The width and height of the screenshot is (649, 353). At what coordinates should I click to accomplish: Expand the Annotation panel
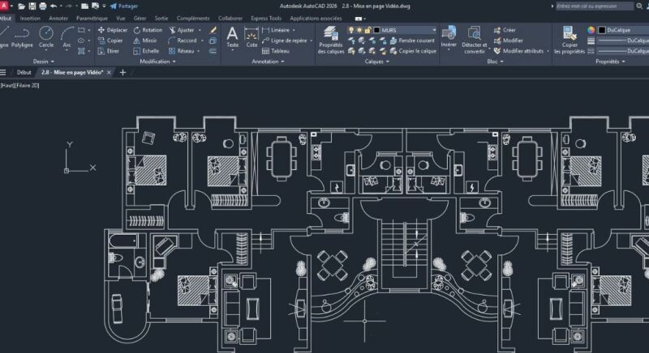(268, 62)
